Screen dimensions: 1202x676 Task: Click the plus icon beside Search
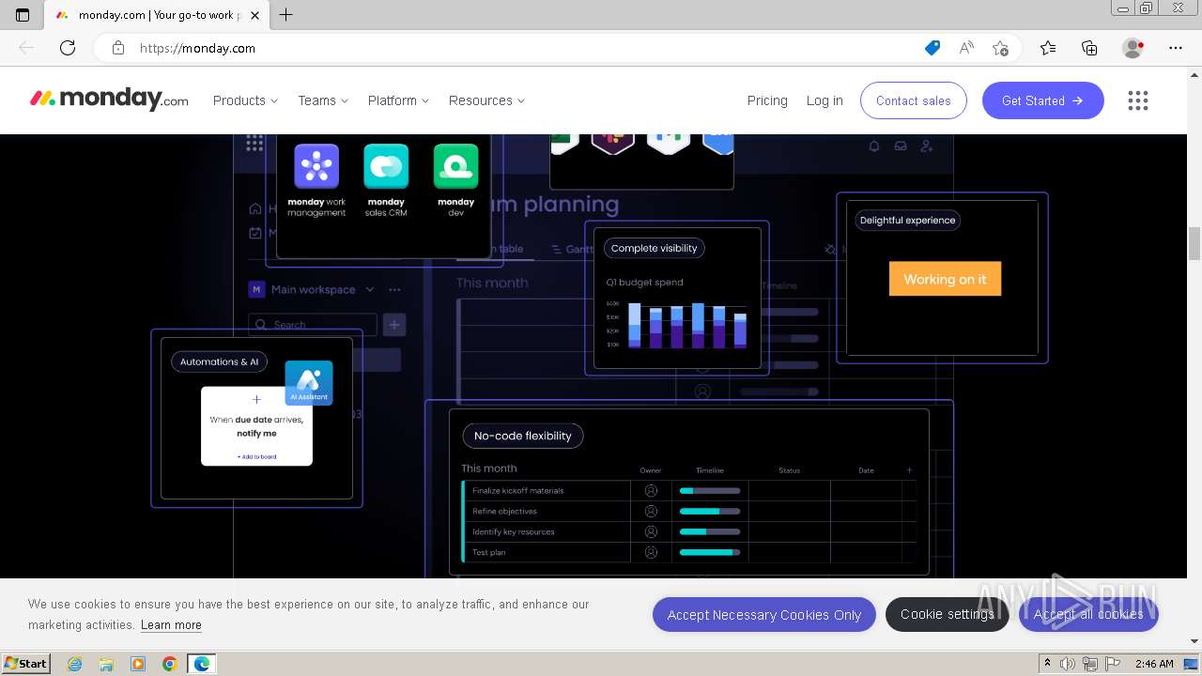[394, 325]
